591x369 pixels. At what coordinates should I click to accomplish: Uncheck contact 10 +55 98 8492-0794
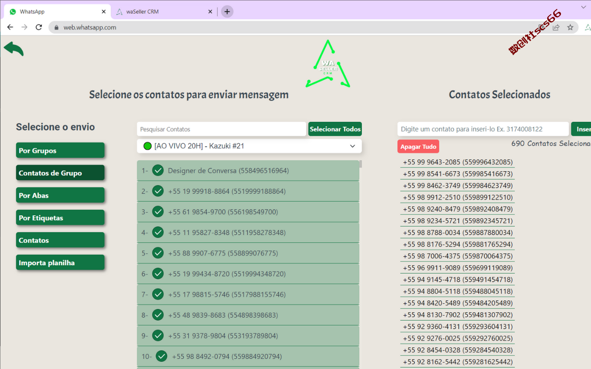pos(161,356)
